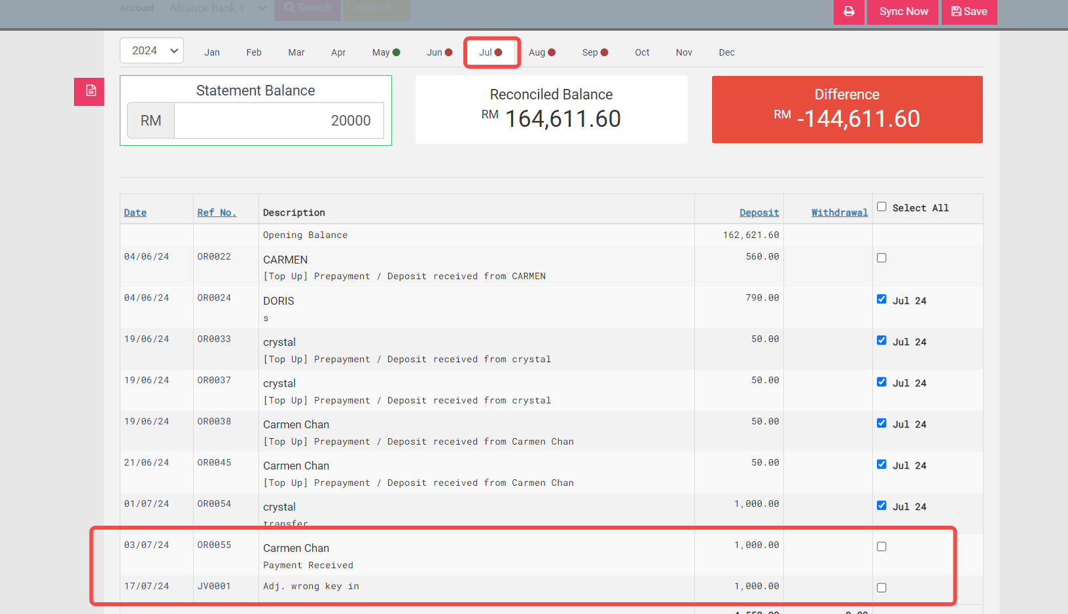Switch to the Oct month tab
Viewport: 1068px width, 614px height.
coord(642,52)
